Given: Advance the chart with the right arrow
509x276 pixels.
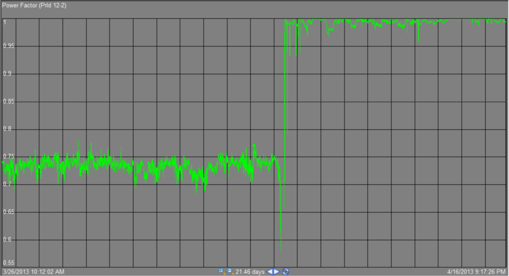Looking at the screenshot, I should 277,272.
